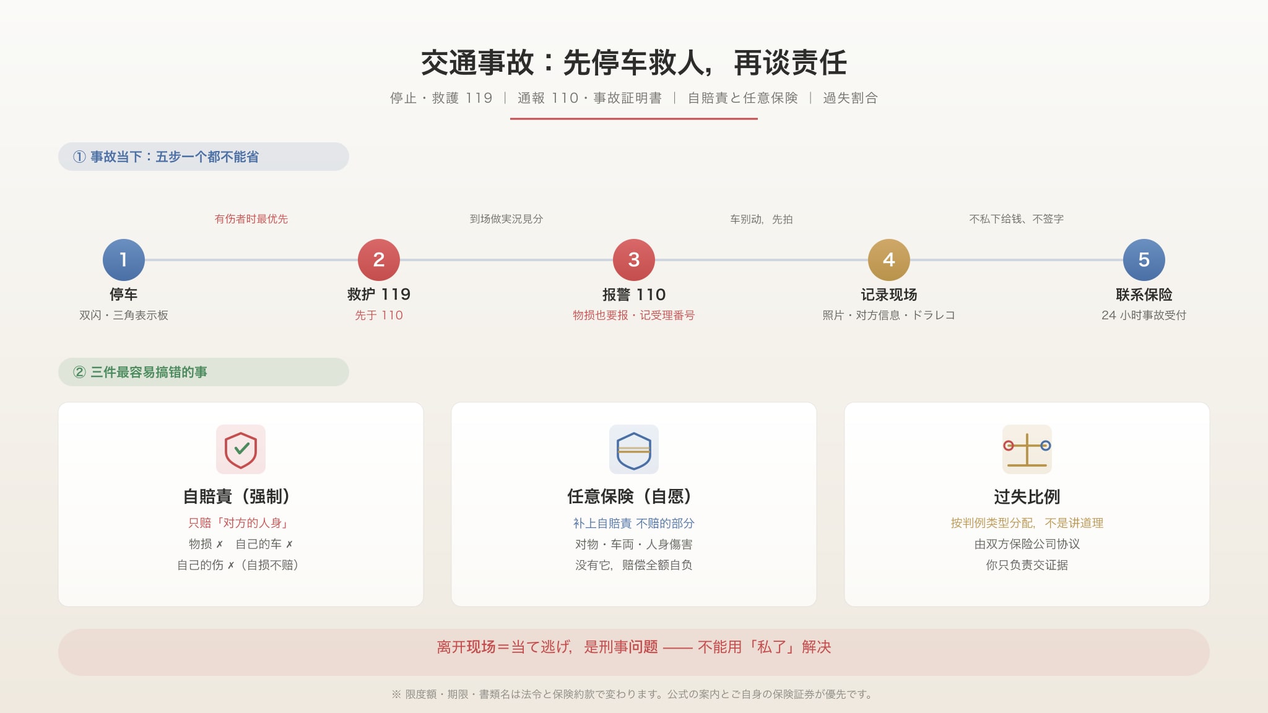This screenshot has width=1268, height=713.
Task: Click the step label 救护 119
Action: (x=379, y=295)
